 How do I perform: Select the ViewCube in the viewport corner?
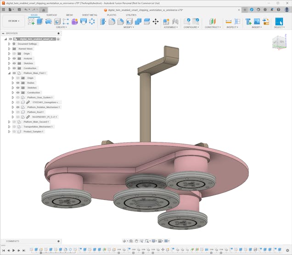point(279,41)
